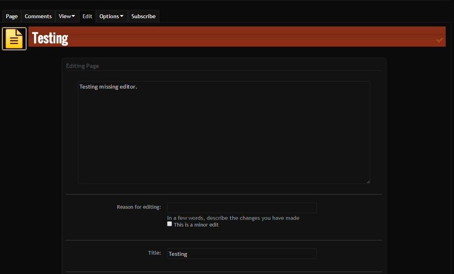Select the Edit tab

pyautogui.click(x=87, y=16)
